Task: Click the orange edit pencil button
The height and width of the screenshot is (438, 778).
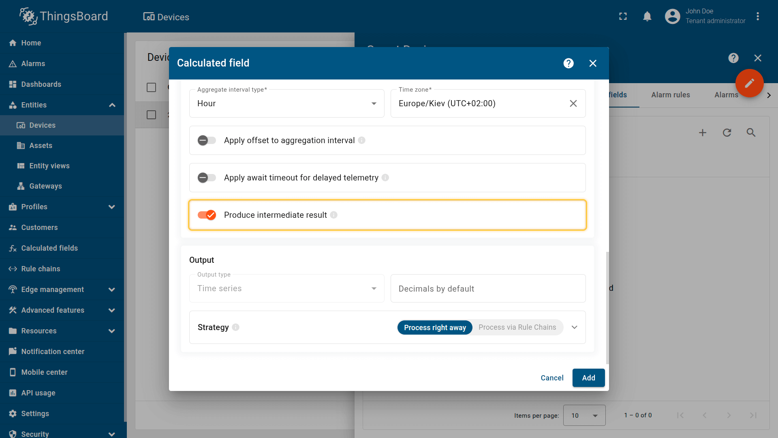Action: coord(749,83)
